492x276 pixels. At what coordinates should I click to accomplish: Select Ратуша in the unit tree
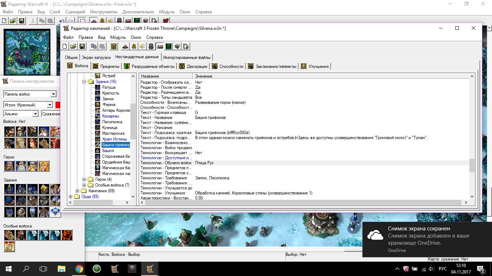(108, 87)
